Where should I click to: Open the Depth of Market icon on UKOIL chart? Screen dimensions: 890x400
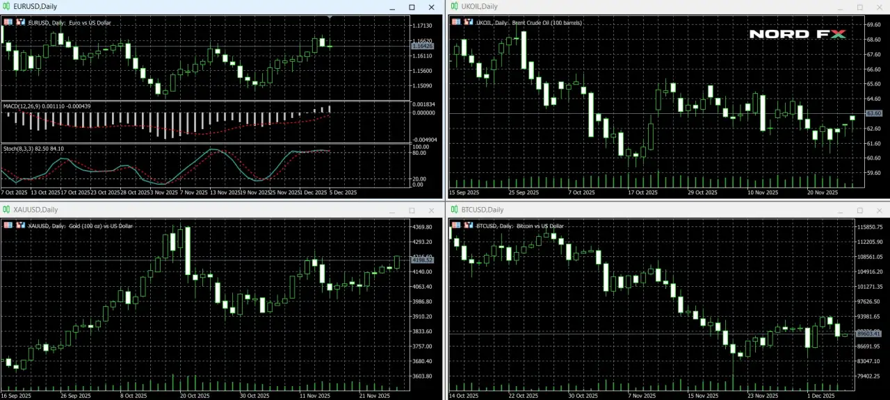[469, 22]
